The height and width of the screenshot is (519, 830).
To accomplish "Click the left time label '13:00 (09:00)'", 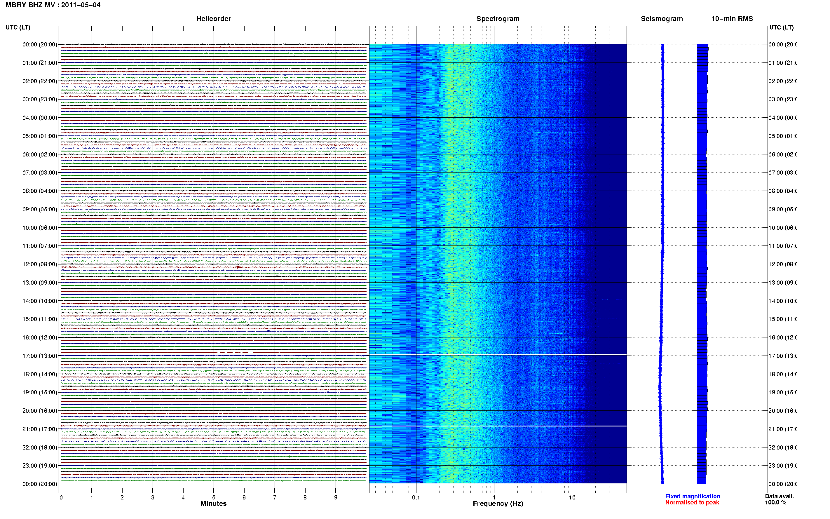I will (40, 283).
